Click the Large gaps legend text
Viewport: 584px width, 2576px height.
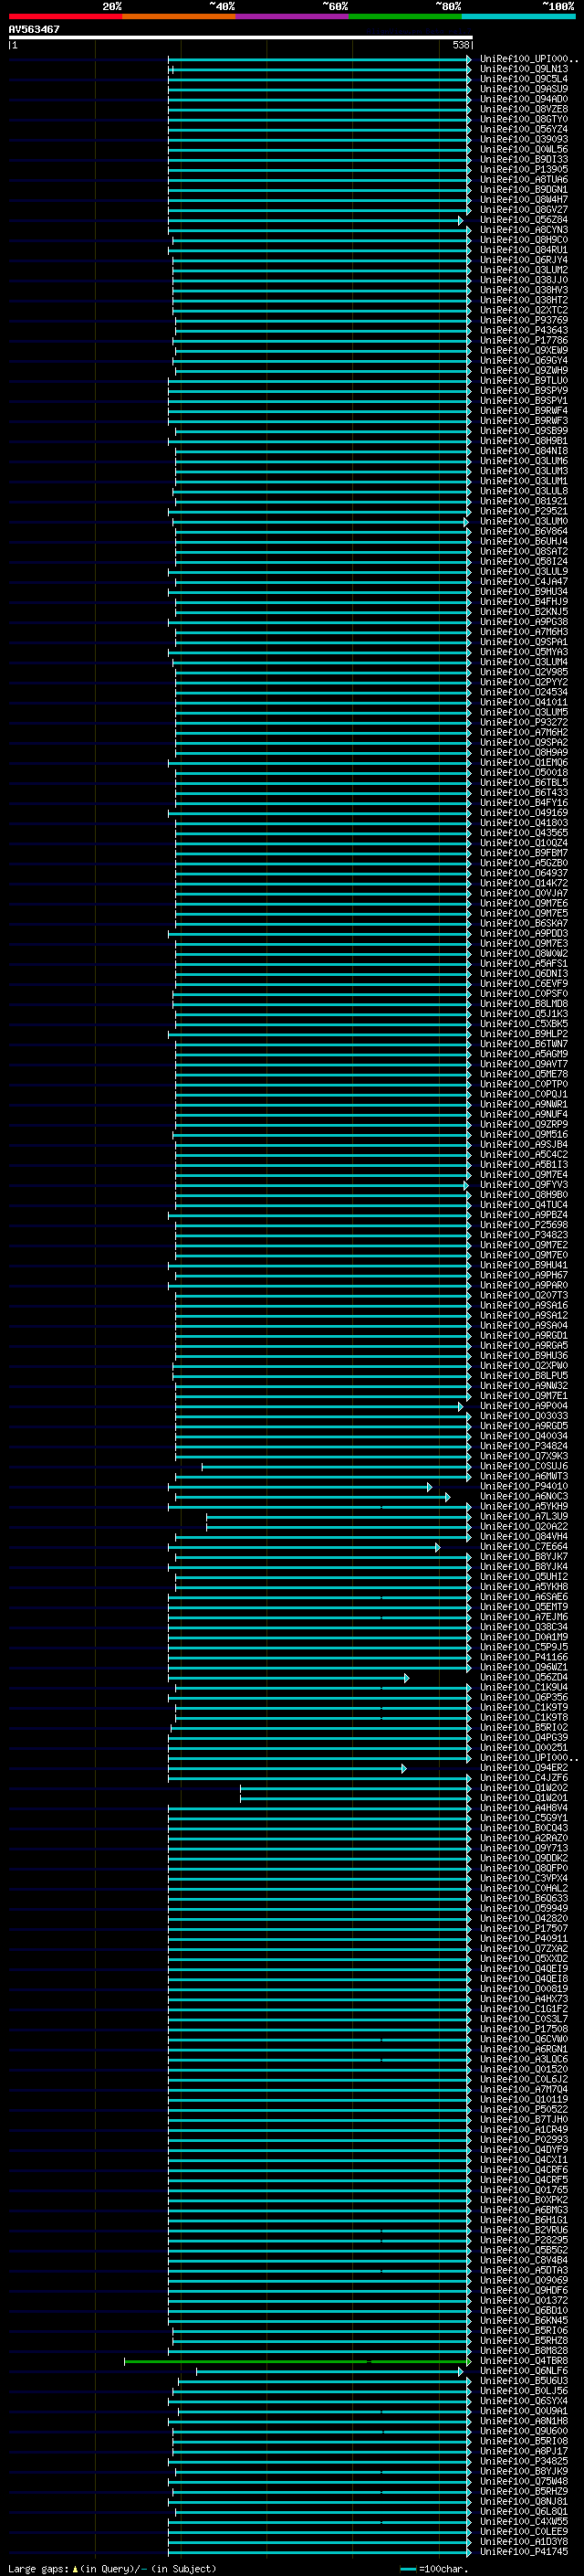(112, 2568)
